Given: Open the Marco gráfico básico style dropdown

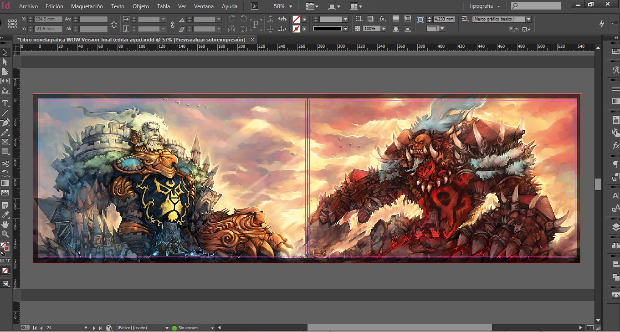Looking at the screenshot, I should pos(528,20).
